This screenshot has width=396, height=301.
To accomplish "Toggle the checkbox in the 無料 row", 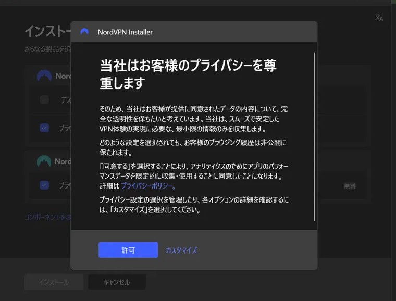I will pyautogui.click(x=44, y=185).
